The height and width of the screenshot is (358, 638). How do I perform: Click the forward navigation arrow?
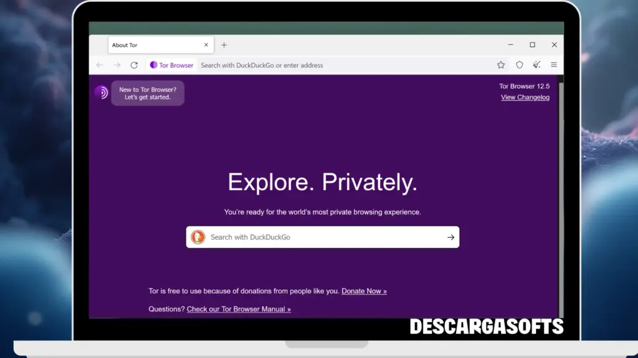click(x=117, y=65)
